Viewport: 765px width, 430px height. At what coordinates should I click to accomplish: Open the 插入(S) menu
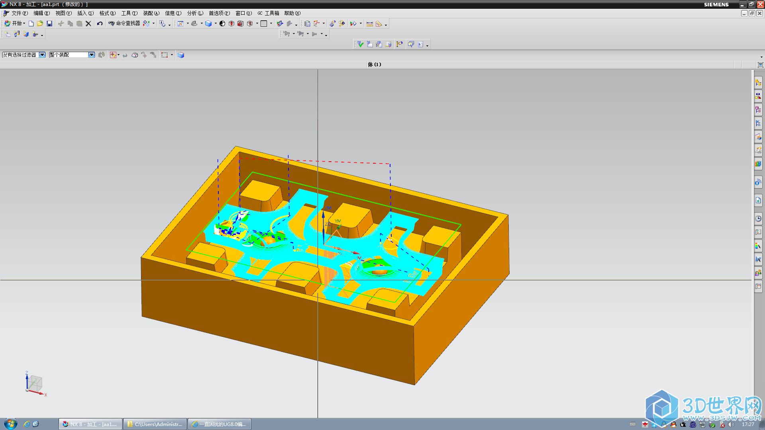coord(85,13)
